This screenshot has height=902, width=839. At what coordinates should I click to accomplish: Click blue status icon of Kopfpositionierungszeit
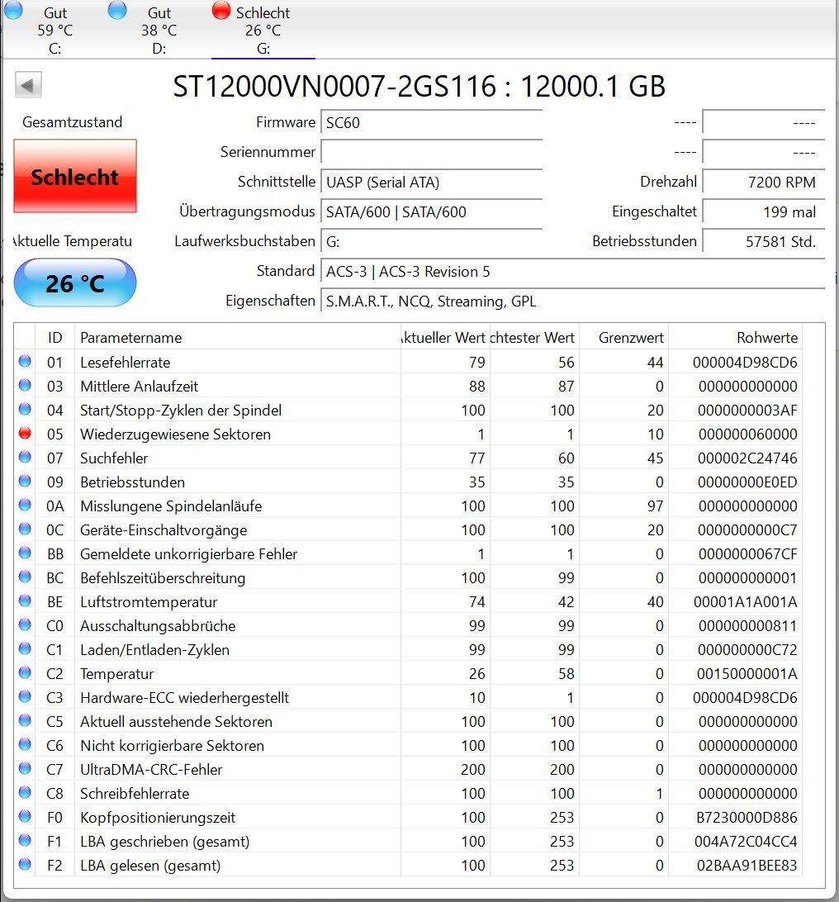click(x=25, y=816)
